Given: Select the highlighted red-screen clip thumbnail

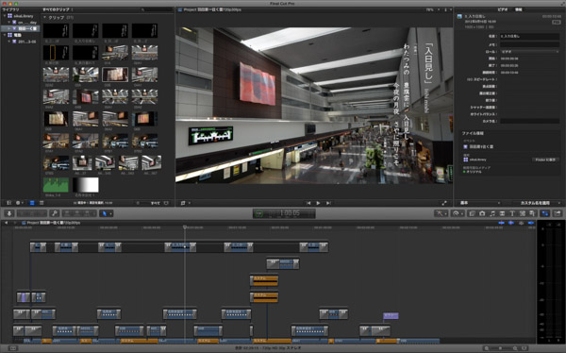Looking at the screenshot, I should (115, 75).
